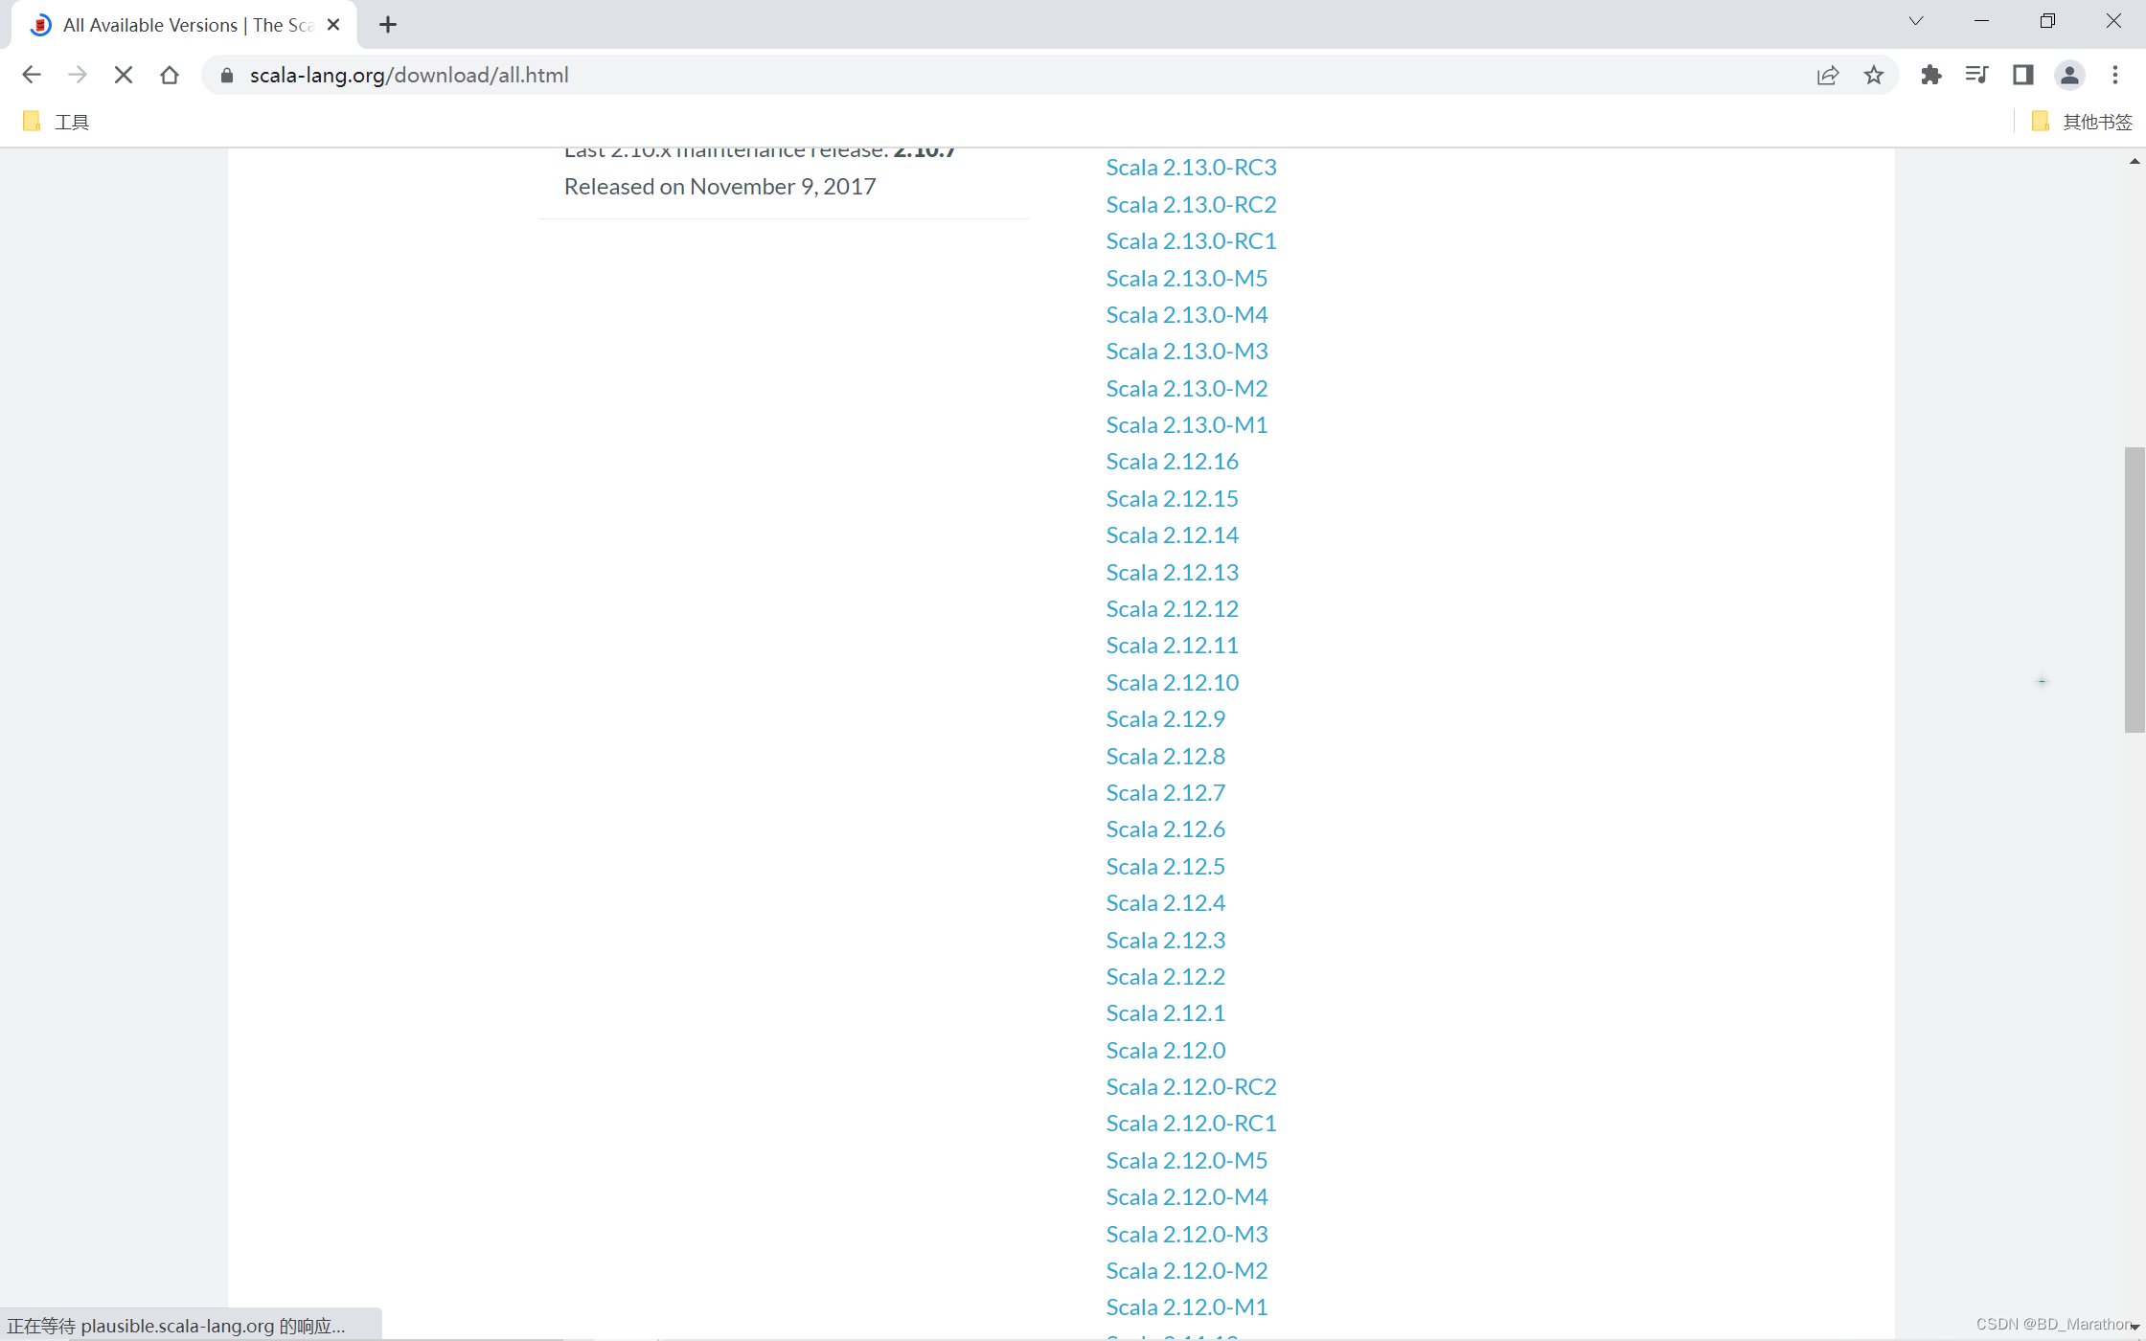The width and height of the screenshot is (2146, 1341).
Task: Go back to the previous page
Action: [x=31, y=75]
